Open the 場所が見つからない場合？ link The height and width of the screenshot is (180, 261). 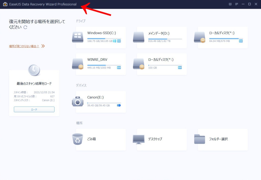pos(24,46)
